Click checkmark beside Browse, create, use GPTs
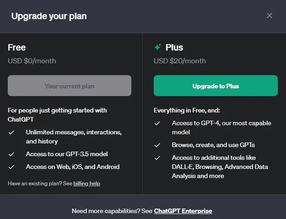 [157, 145]
